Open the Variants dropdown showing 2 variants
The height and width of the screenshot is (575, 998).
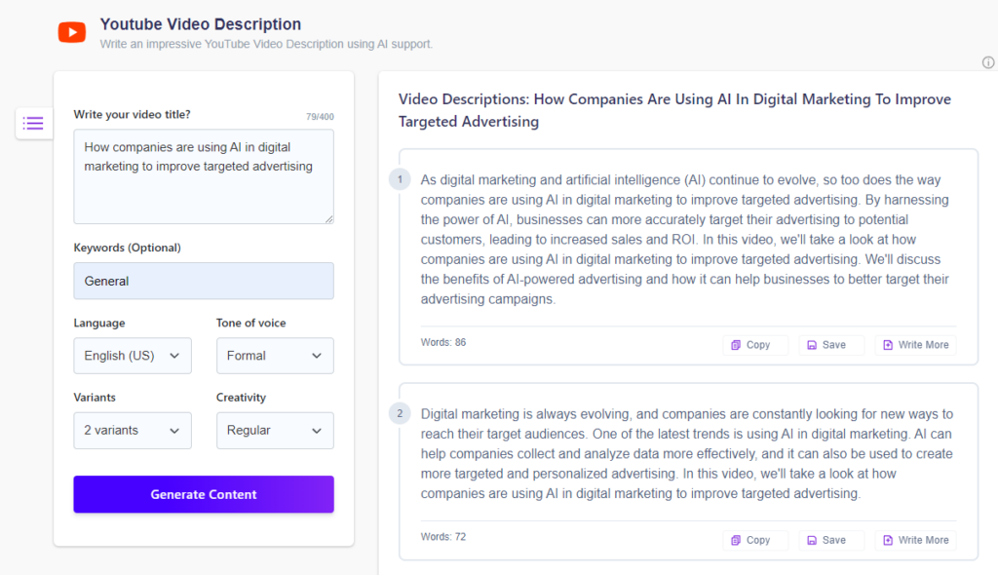[133, 431]
